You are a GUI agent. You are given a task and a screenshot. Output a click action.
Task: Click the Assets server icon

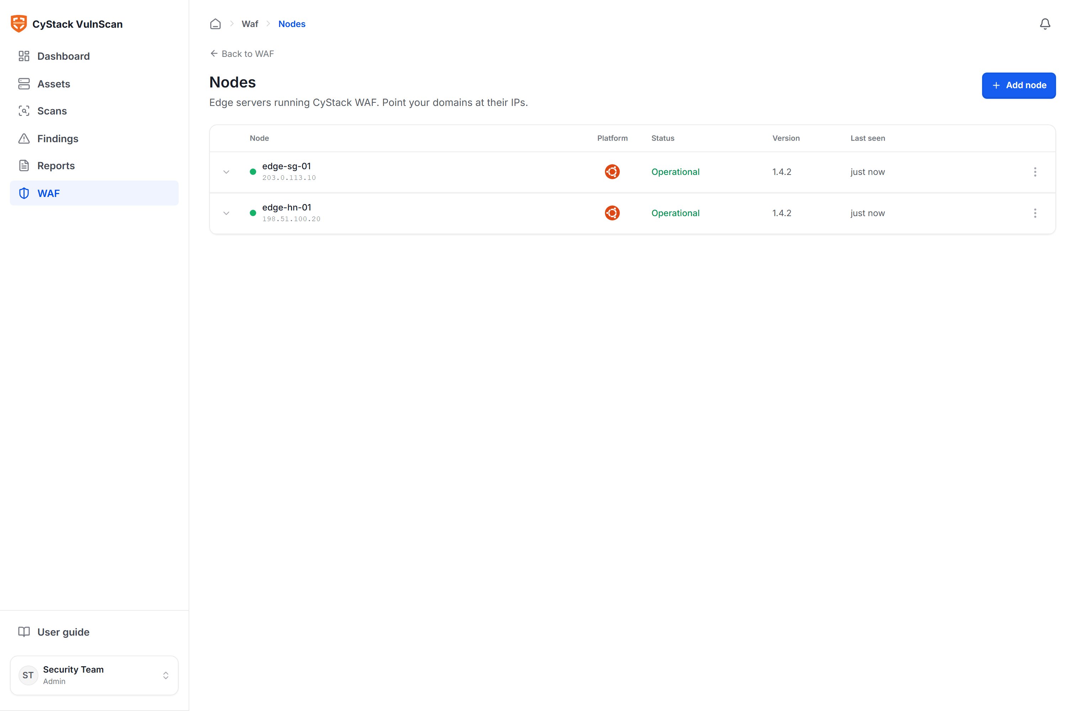[24, 84]
